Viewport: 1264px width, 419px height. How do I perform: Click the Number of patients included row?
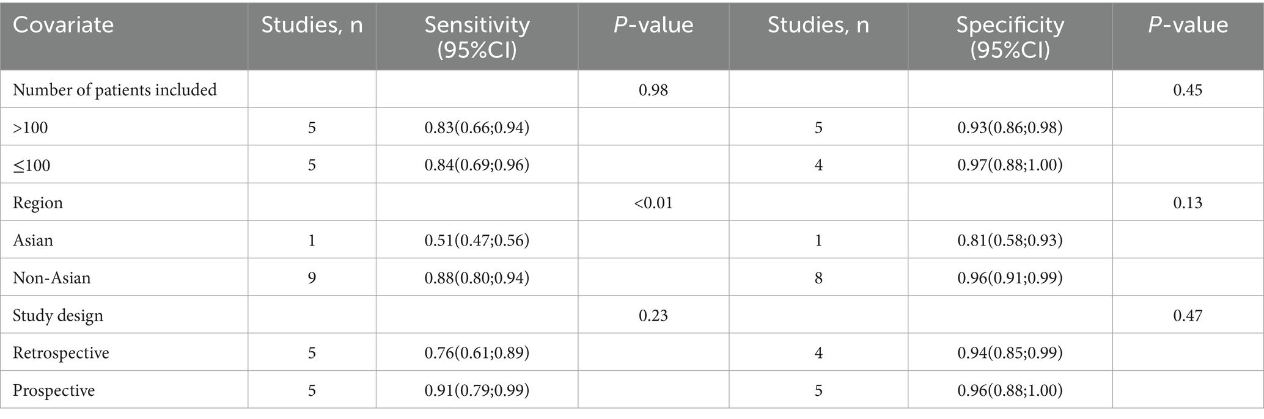click(x=632, y=90)
